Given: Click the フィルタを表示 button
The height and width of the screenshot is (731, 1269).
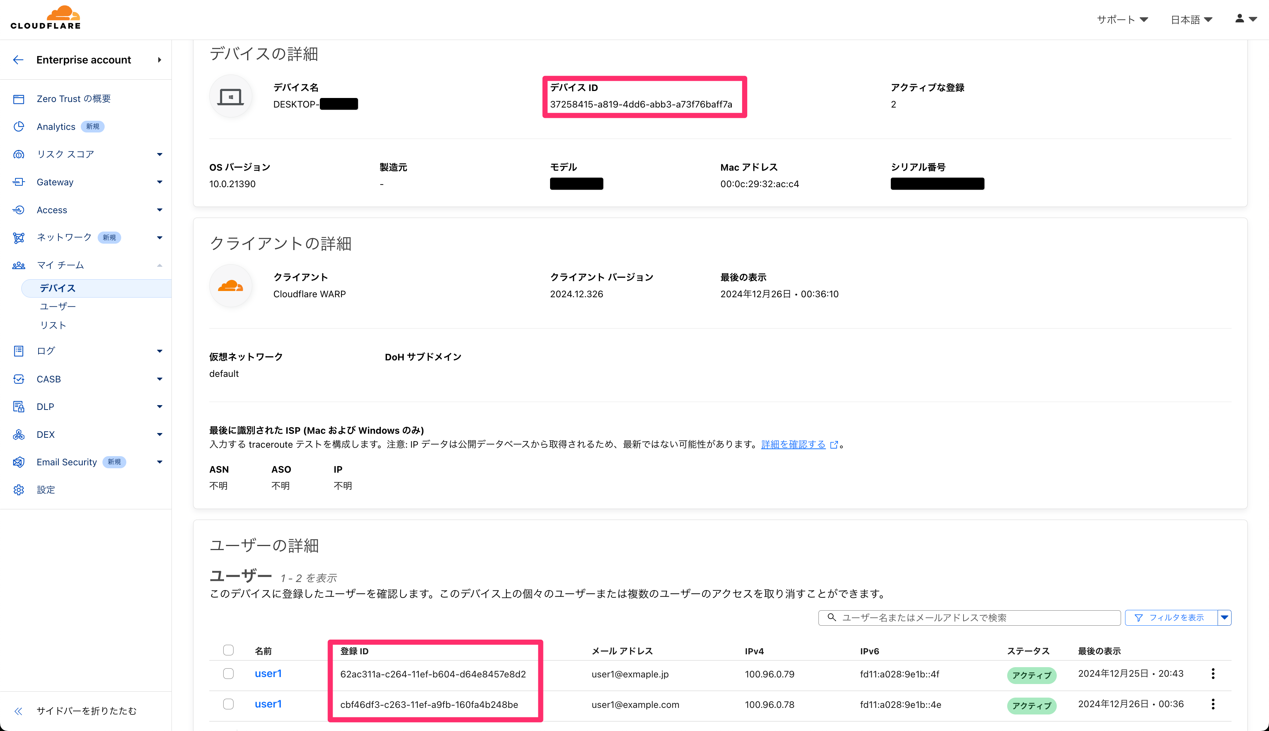Looking at the screenshot, I should [1171, 618].
